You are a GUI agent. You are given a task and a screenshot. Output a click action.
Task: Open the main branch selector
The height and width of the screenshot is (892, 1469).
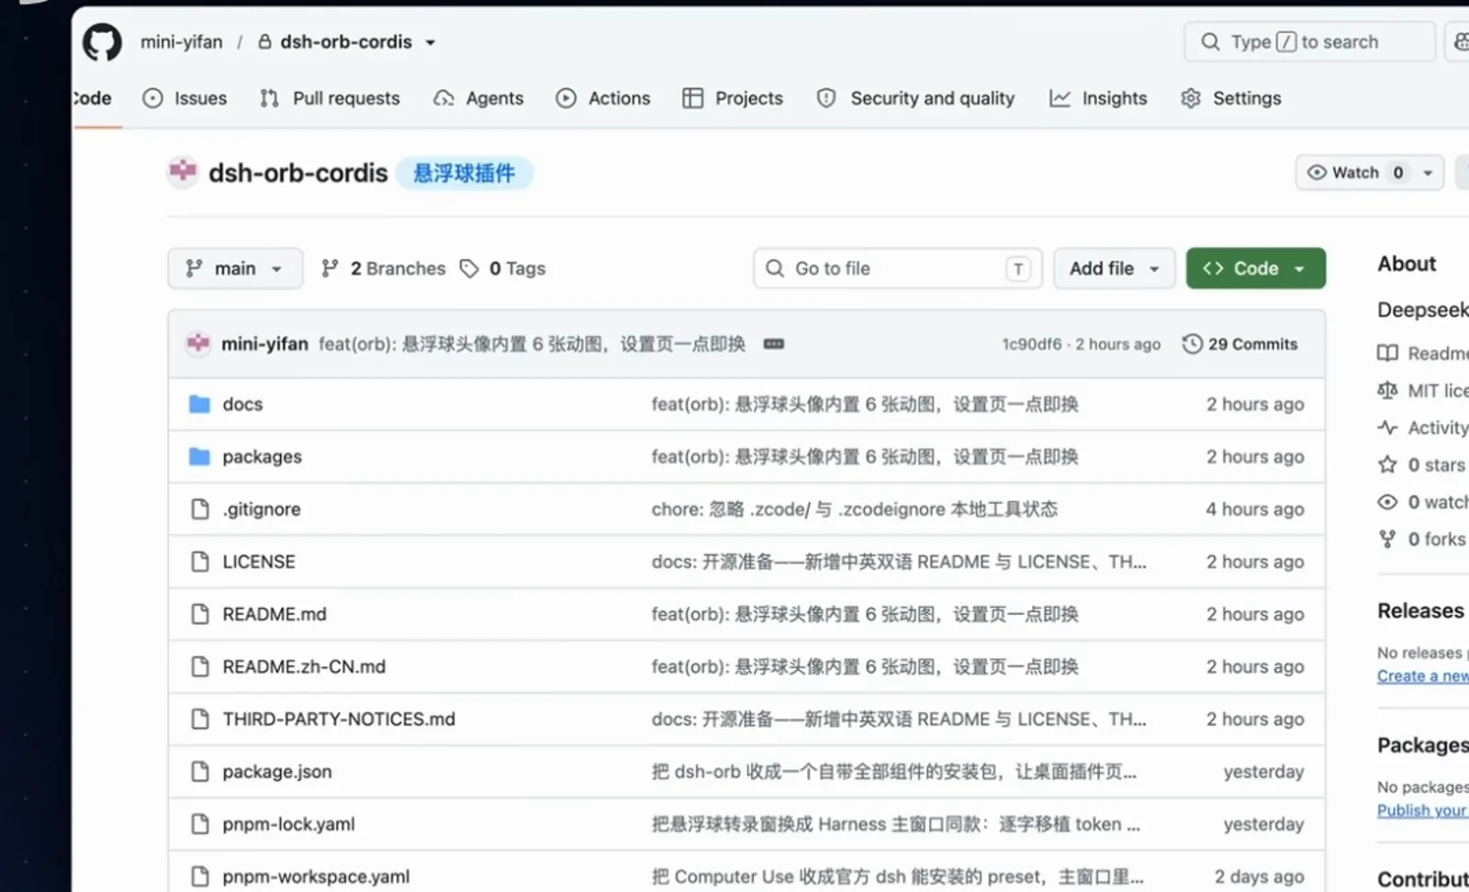tap(235, 268)
